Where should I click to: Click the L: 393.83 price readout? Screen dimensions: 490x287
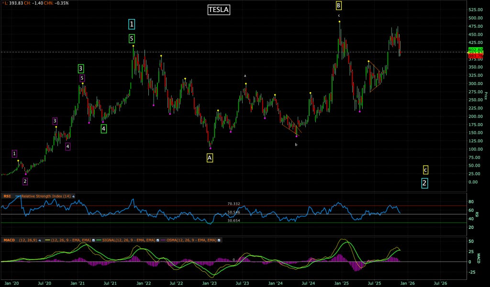point(14,3)
